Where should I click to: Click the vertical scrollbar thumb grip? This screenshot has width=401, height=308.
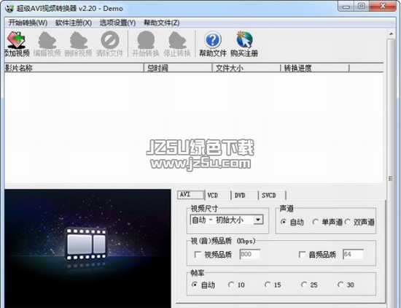[x=391, y=179]
